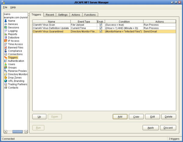The width and height of the screenshot is (183, 142).
Task: Open the Trading Partners node label
Action: click(17, 84)
